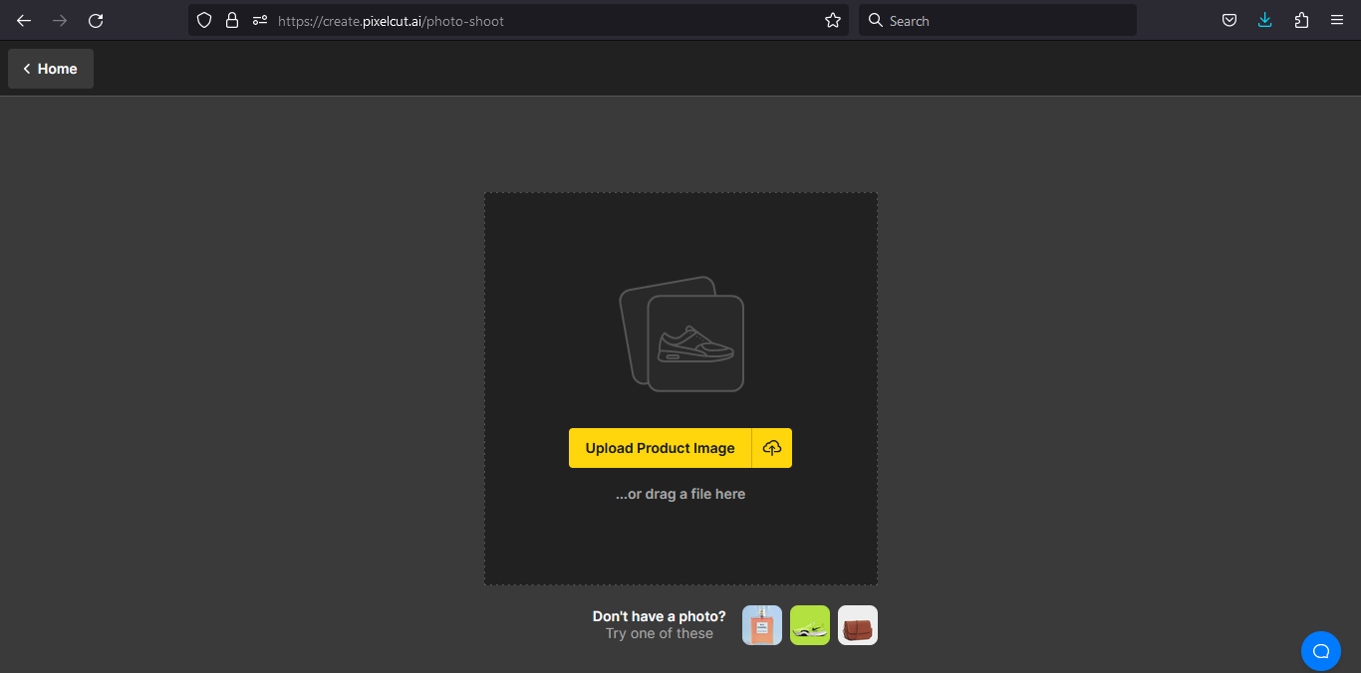Image resolution: width=1361 pixels, height=673 pixels.
Task: Open the browser extensions icon
Action: point(1300,20)
